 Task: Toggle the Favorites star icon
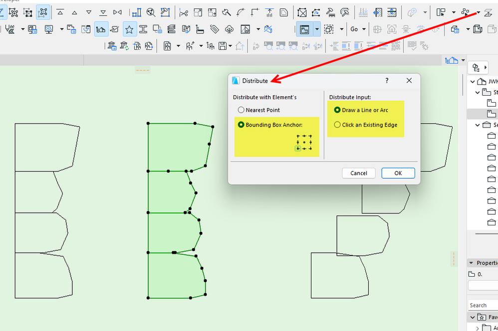(x=129, y=29)
